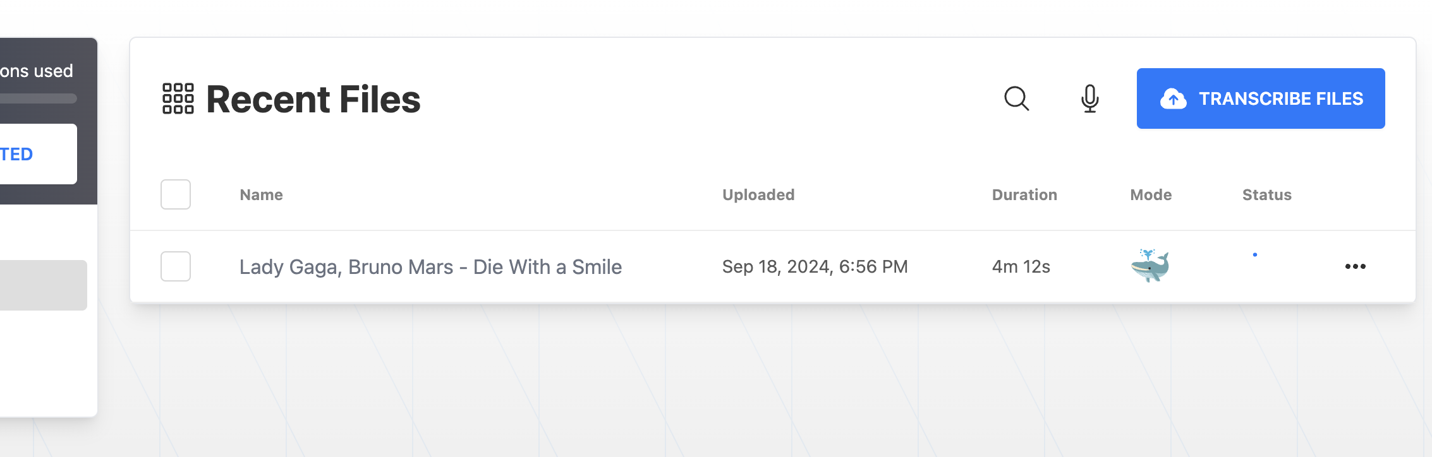The image size is (1432, 457).
Task: Click the 4m 12s duration cell
Action: point(1021,266)
